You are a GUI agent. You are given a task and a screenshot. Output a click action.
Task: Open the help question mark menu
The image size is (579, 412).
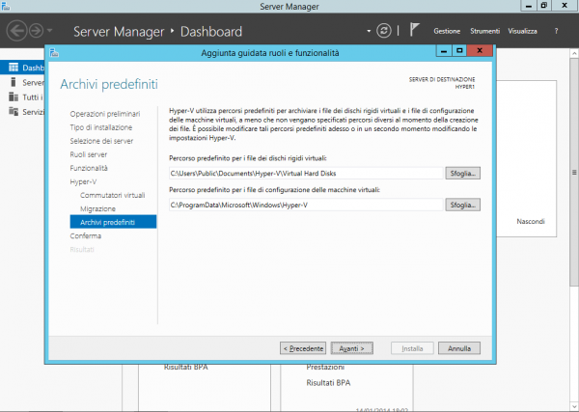556,31
